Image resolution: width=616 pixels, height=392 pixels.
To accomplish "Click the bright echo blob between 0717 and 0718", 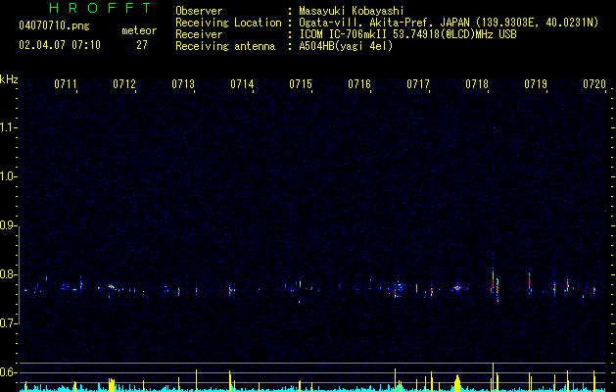I will [x=457, y=288].
